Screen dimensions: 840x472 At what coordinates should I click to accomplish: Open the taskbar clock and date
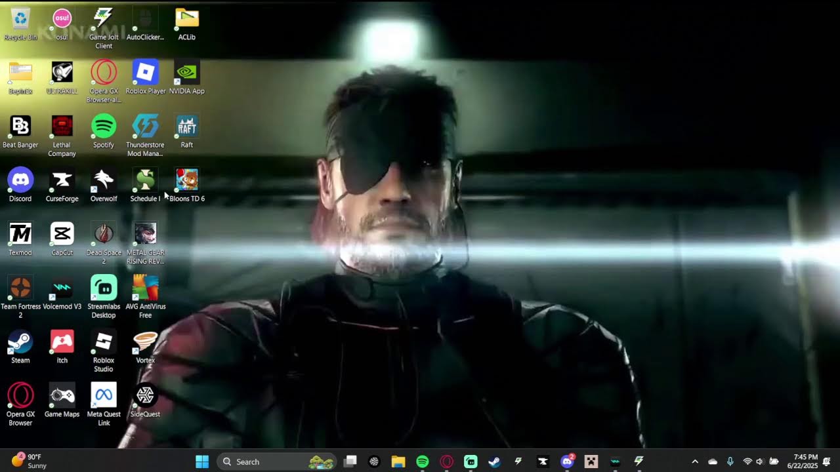coord(805,462)
